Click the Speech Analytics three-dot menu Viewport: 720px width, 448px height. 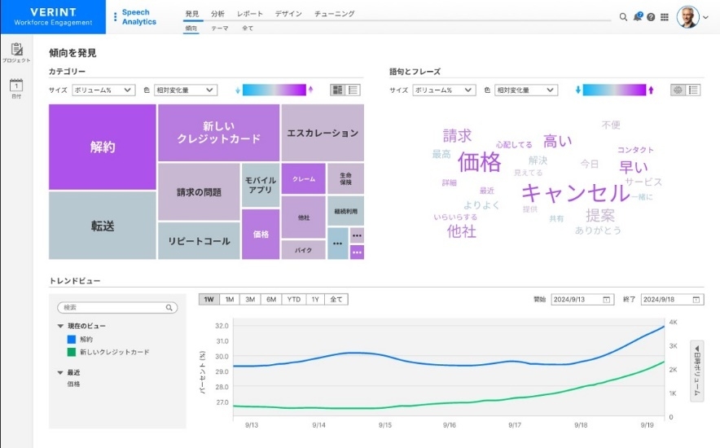115,16
